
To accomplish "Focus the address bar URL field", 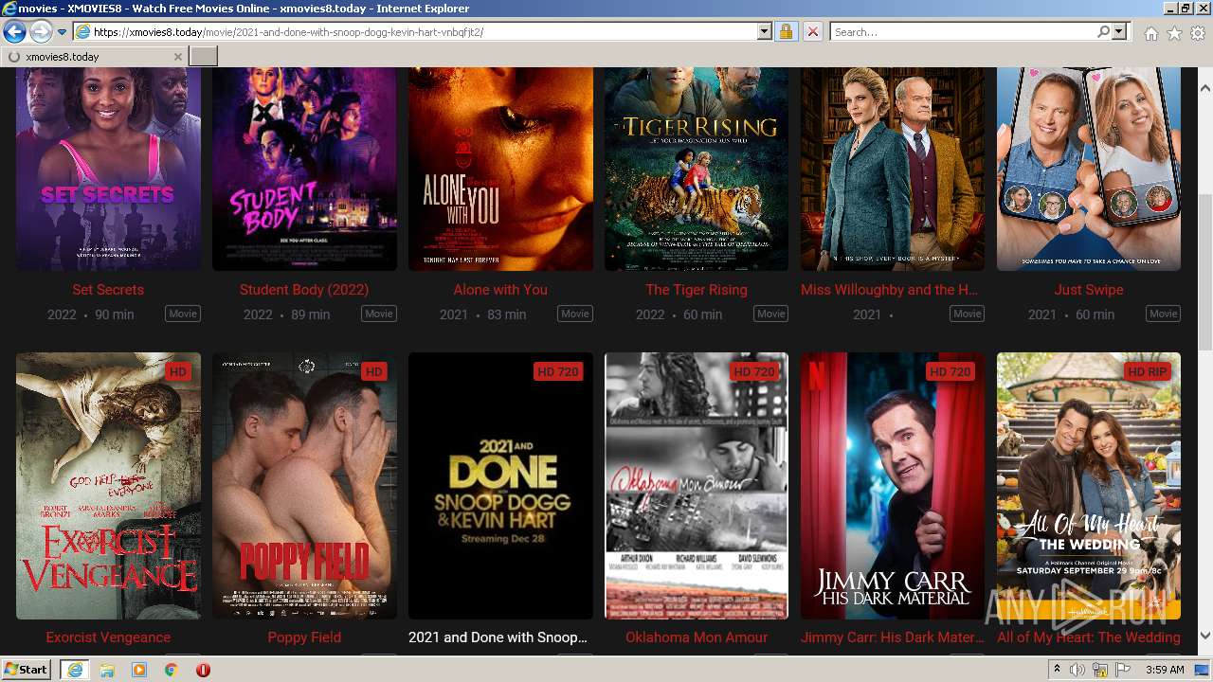I will 415,32.
